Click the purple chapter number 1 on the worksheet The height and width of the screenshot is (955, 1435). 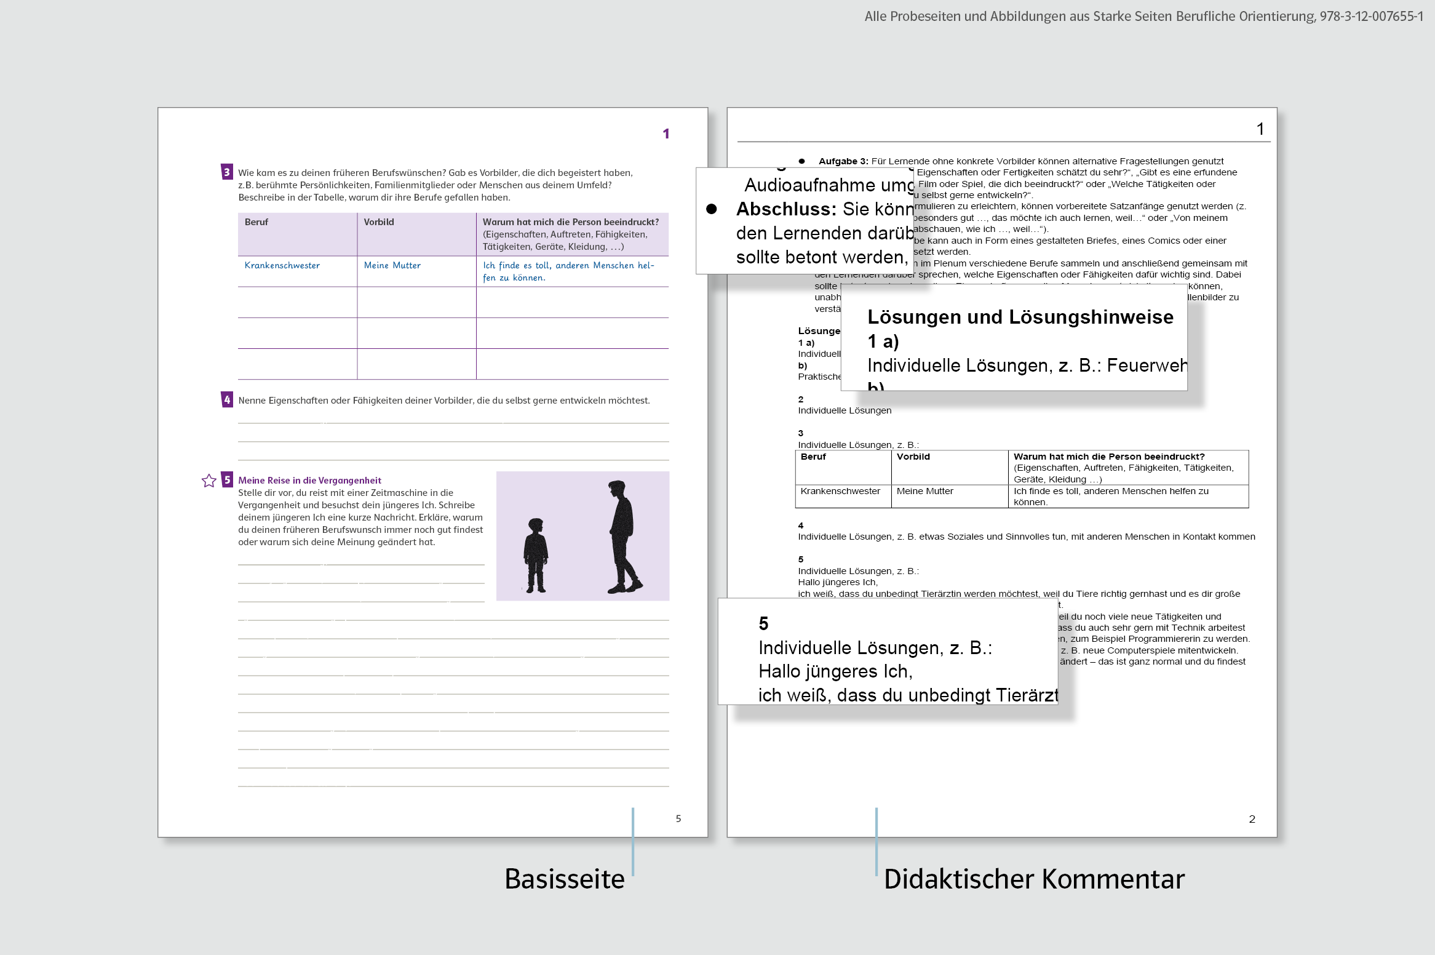(x=666, y=134)
